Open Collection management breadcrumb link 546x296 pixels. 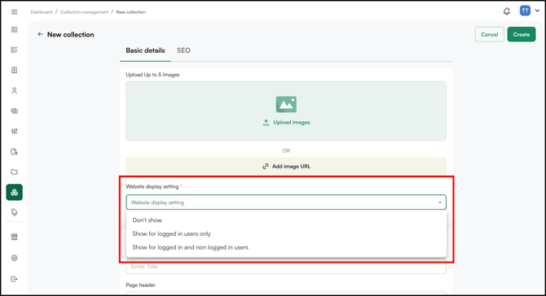click(84, 12)
